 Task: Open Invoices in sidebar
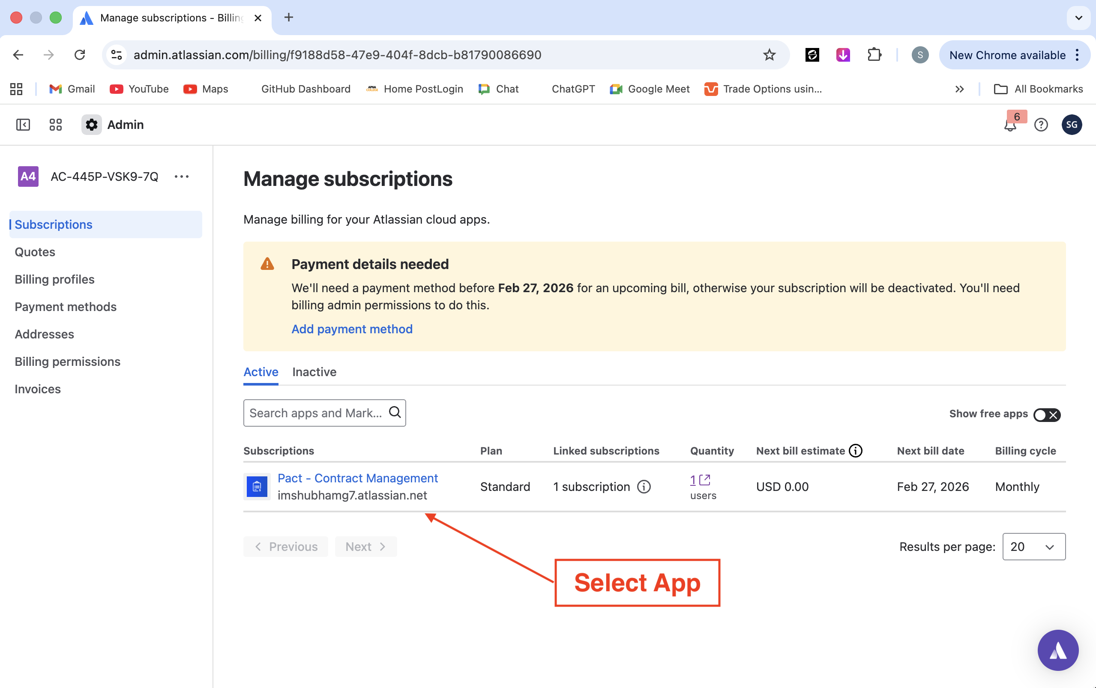[38, 389]
